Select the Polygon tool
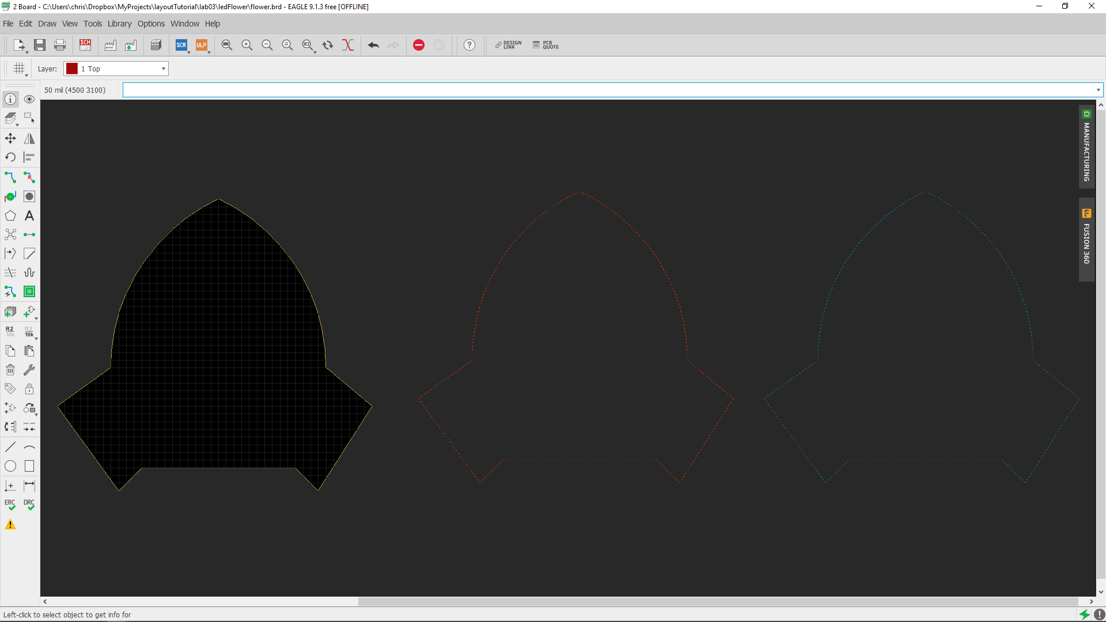This screenshot has height=622, width=1106. (x=10, y=215)
